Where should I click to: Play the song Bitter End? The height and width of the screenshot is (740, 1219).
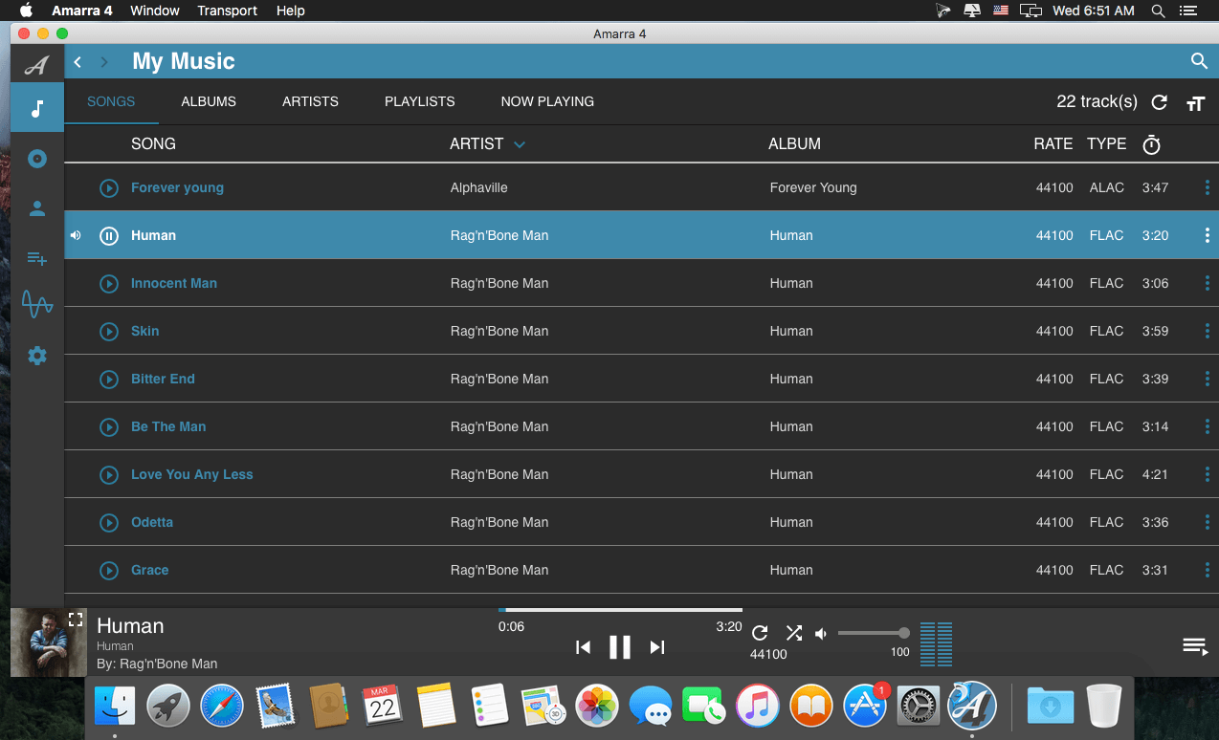pyautogui.click(x=109, y=379)
